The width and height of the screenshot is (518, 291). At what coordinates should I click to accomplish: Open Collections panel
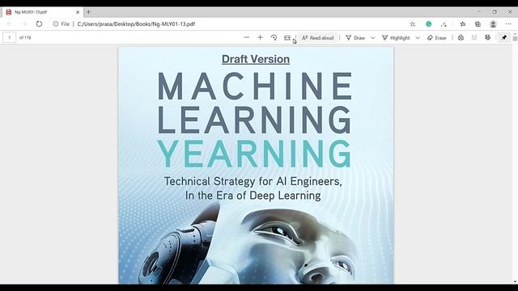tap(478, 23)
